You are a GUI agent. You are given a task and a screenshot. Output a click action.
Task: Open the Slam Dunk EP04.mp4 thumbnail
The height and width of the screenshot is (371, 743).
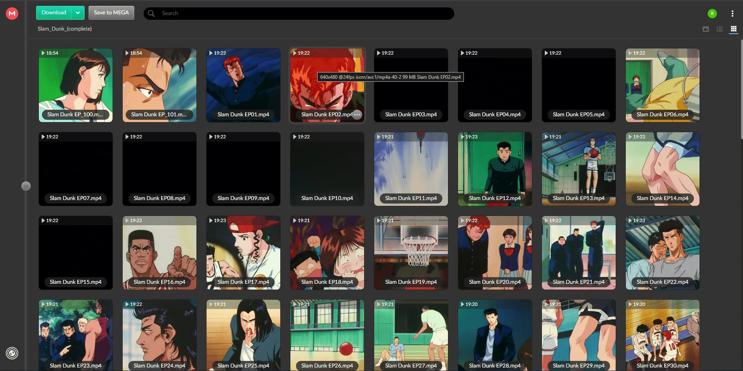coord(495,85)
